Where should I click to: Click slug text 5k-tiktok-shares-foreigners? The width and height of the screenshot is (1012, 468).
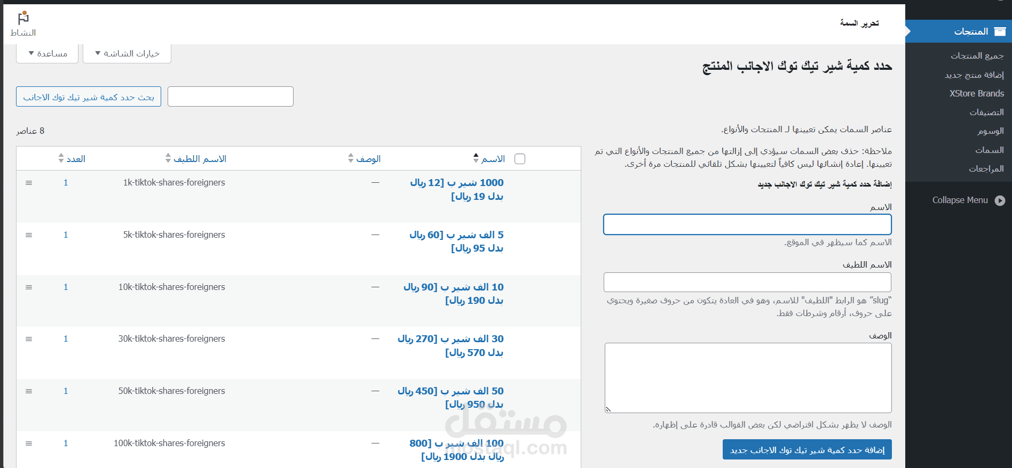pyautogui.click(x=174, y=235)
